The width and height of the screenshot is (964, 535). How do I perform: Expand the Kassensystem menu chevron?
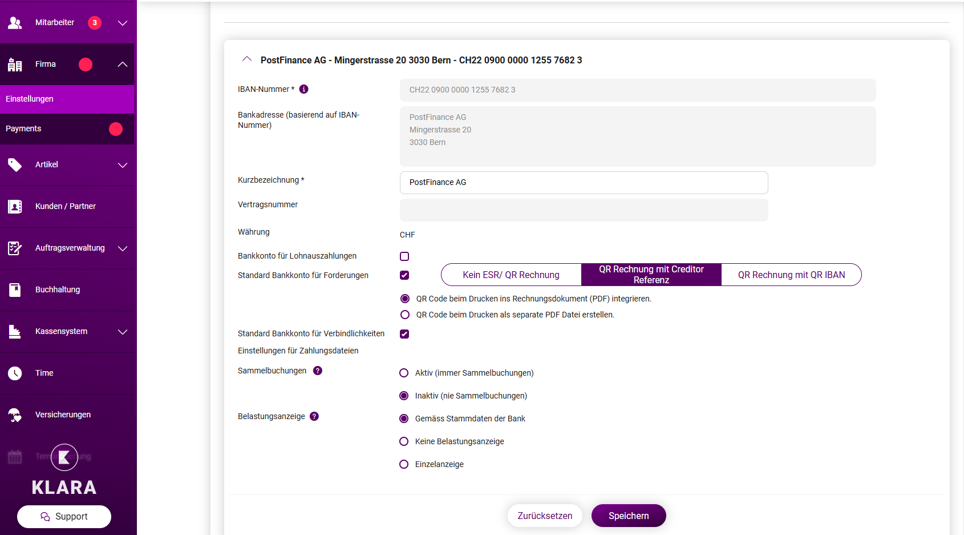click(123, 332)
